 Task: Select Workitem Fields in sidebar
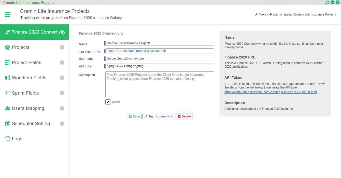click(34, 78)
